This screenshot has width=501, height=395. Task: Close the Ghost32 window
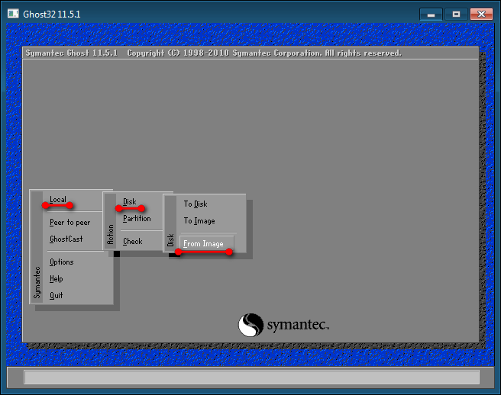pos(481,14)
